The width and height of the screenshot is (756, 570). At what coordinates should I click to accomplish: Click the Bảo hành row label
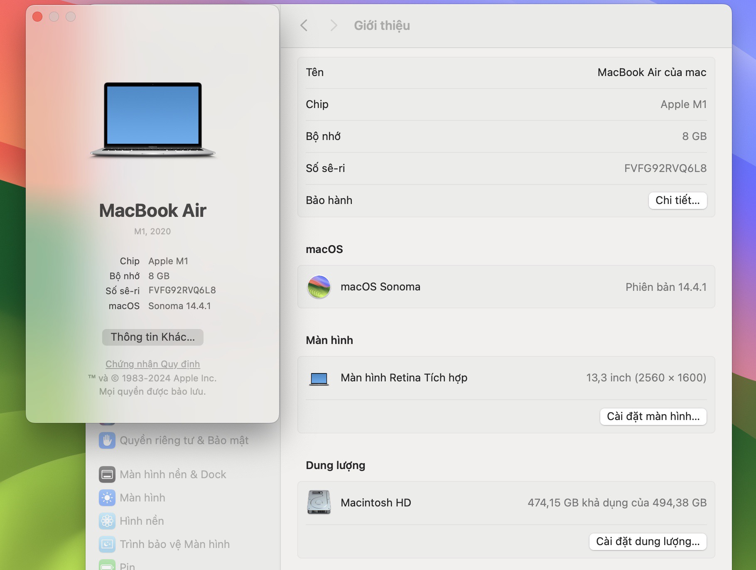point(329,200)
